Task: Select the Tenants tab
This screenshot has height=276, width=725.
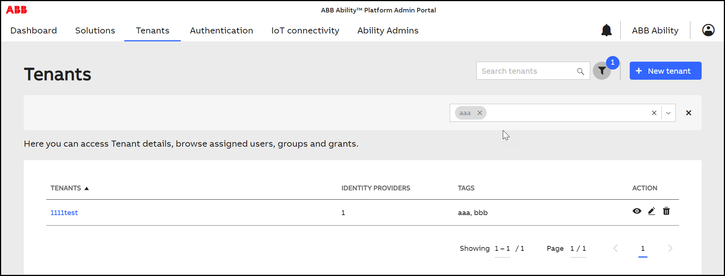Action: coord(153,30)
